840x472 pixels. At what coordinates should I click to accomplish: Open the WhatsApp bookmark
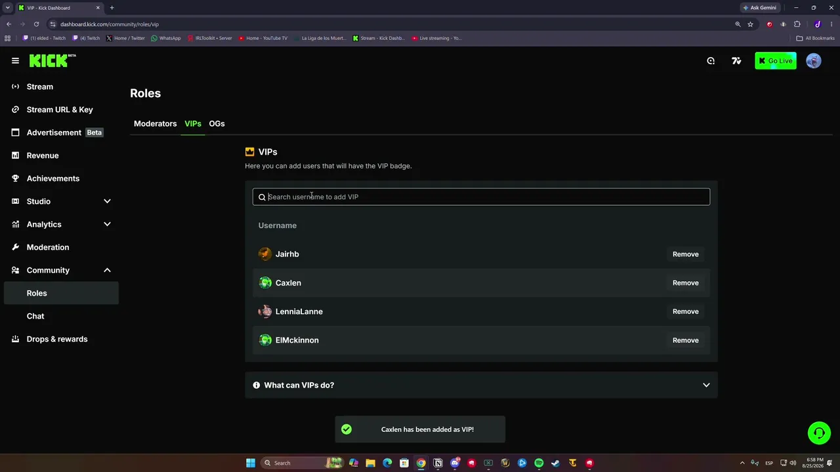(x=165, y=38)
